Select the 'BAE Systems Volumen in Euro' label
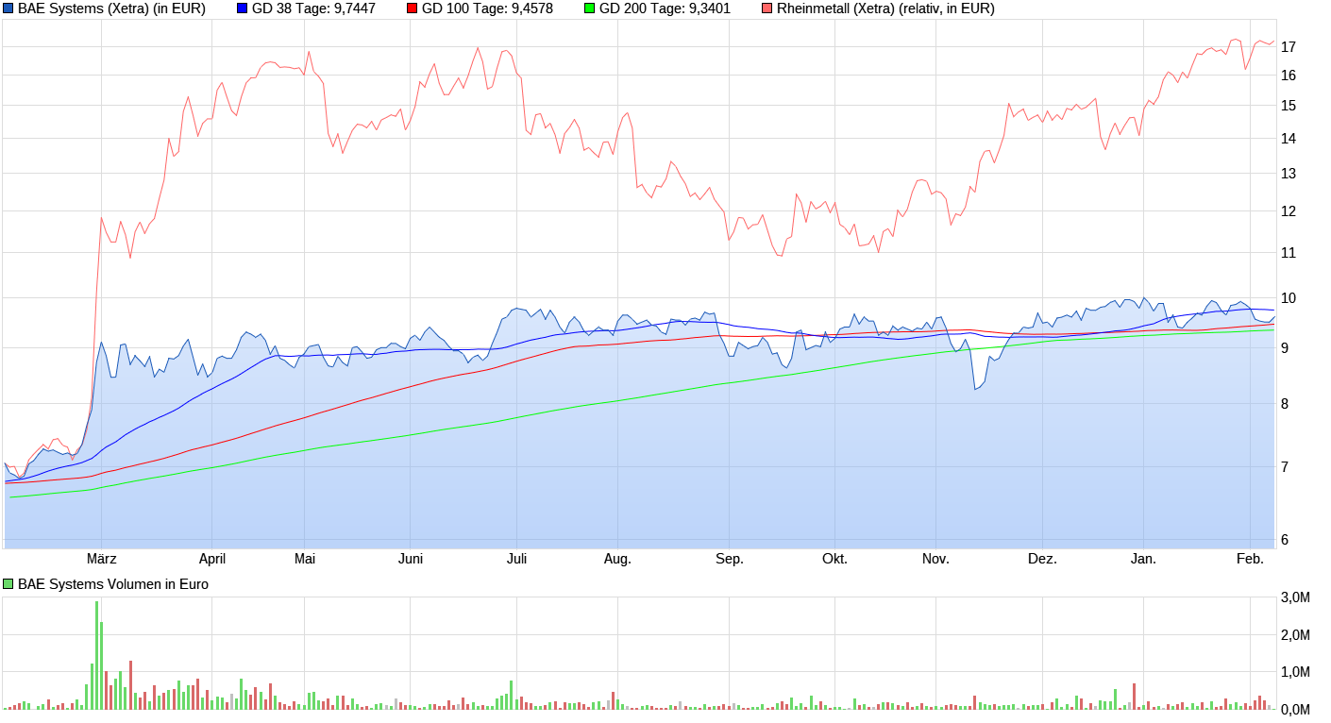1331x723 pixels. 113,584
